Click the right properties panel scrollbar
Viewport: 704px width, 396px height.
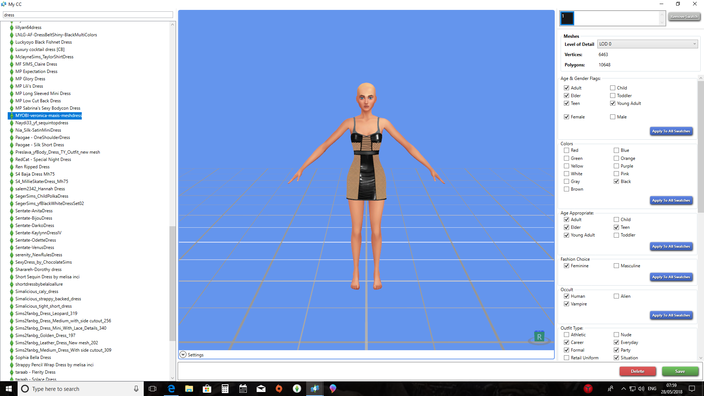click(x=701, y=147)
